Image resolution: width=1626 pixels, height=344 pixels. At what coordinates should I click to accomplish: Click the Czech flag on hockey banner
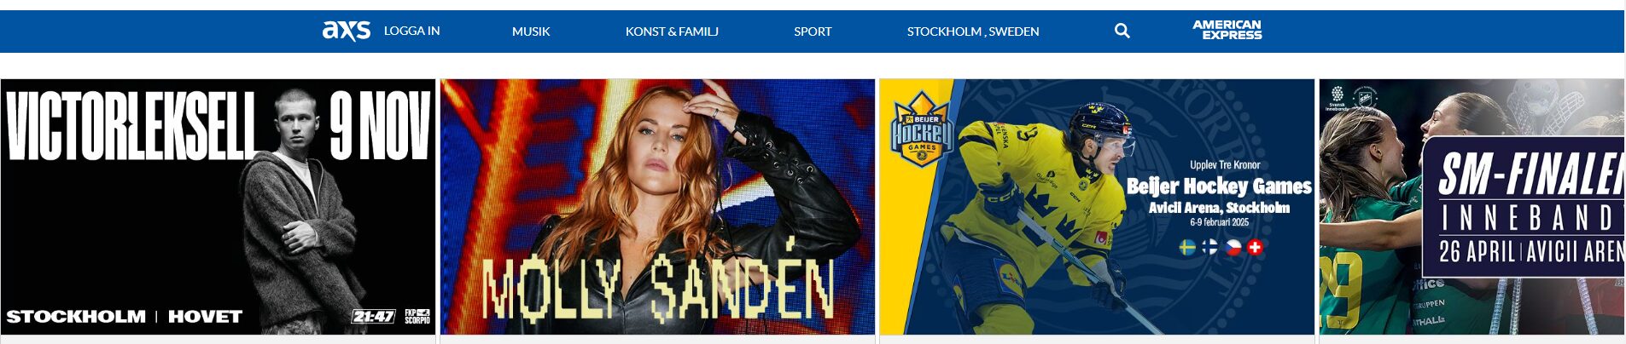(1233, 247)
